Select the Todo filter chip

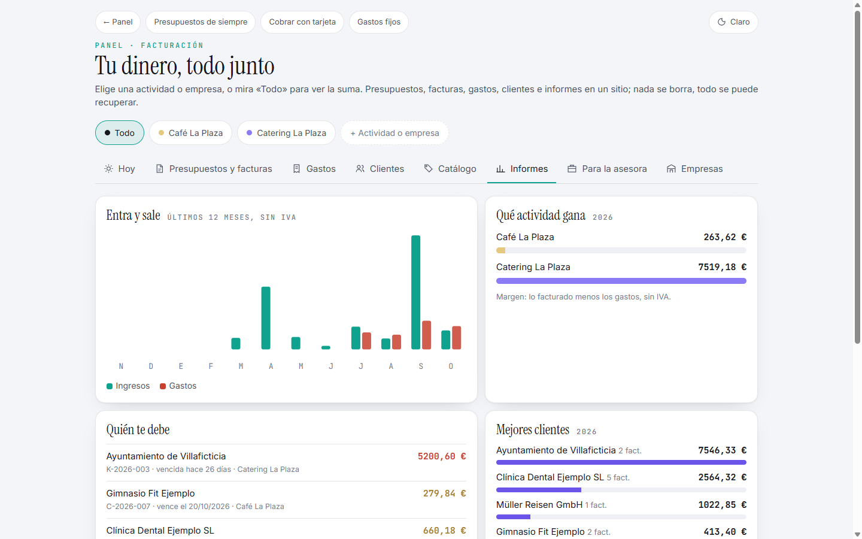click(x=120, y=133)
